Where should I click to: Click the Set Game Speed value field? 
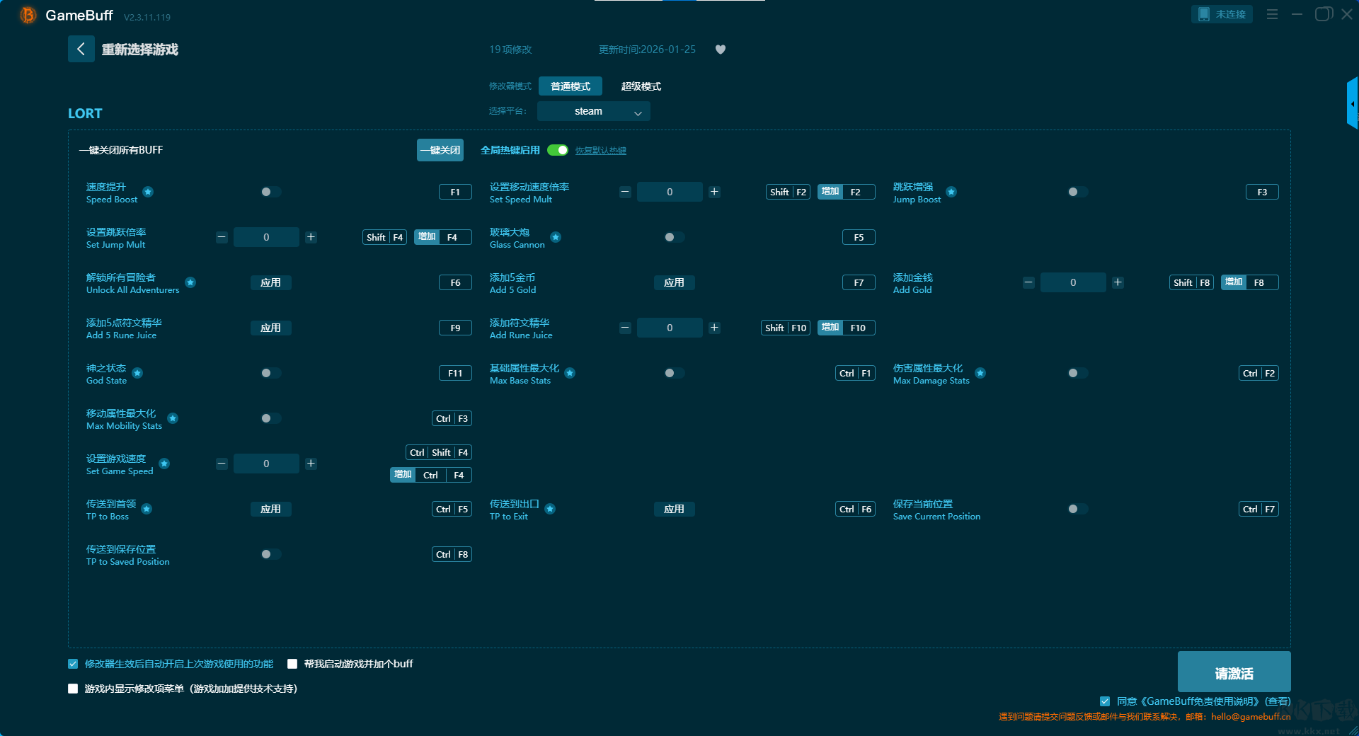(266, 464)
